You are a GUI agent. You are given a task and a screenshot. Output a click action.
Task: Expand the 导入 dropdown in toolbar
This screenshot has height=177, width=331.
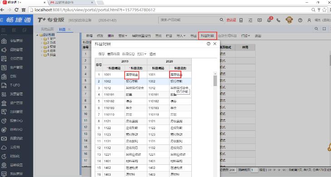coord(181,36)
